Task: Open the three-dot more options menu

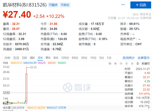Action: coord(123,5)
